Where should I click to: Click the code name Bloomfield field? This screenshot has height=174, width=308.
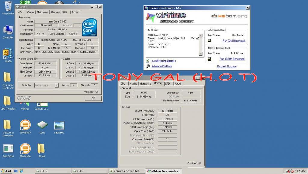pyautogui.click(x=46, y=25)
